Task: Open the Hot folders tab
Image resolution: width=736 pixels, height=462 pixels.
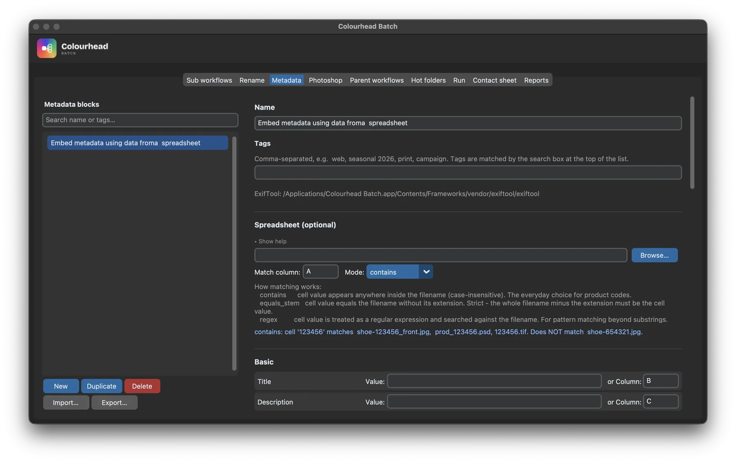Action: 428,80
